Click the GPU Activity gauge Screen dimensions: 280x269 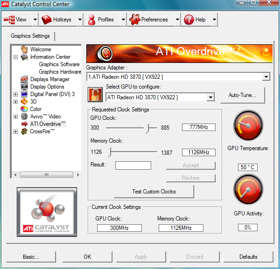248,190
